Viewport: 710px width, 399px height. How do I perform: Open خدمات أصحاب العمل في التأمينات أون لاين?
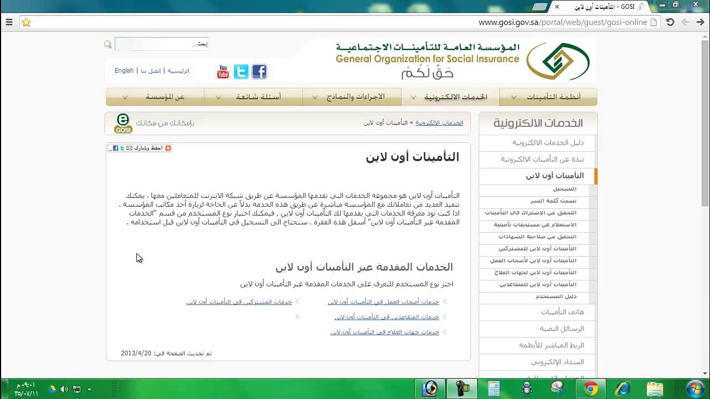point(383,302)
